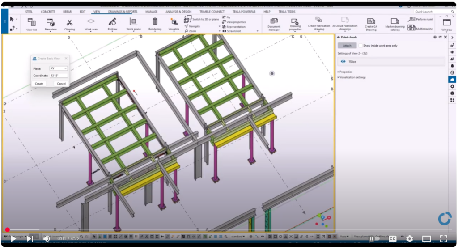Select the Navigate command
Viewport: 458px width, 250px height.
(192, 26)
